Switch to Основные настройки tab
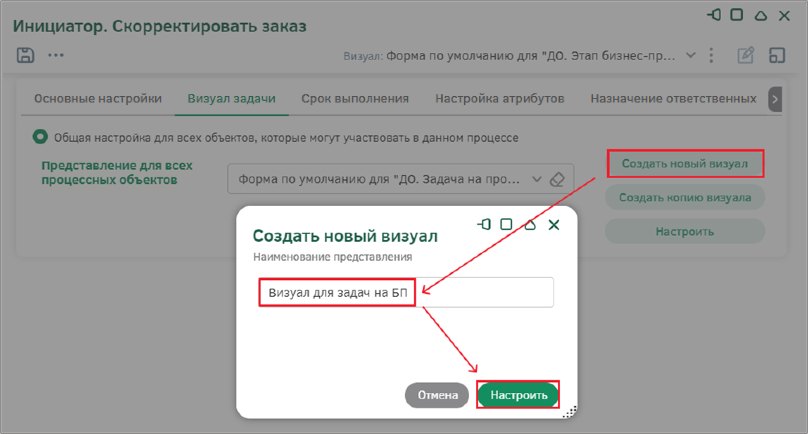 click(x=98, y=99)
